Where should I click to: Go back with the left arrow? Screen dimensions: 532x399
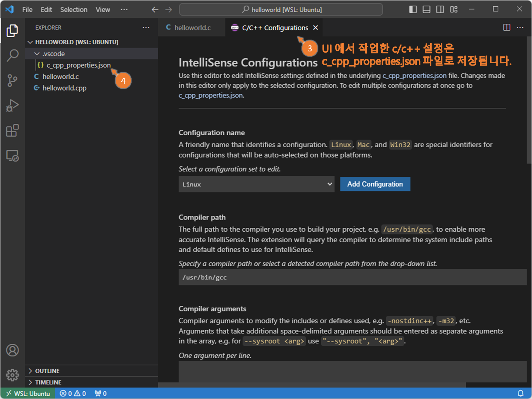[x=155, y=10]
